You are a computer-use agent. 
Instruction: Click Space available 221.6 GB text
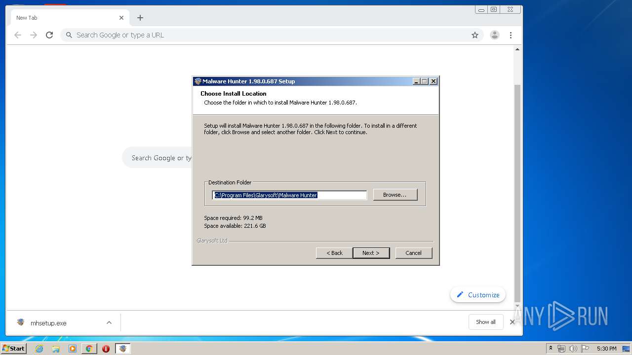[x=235, y=226]
